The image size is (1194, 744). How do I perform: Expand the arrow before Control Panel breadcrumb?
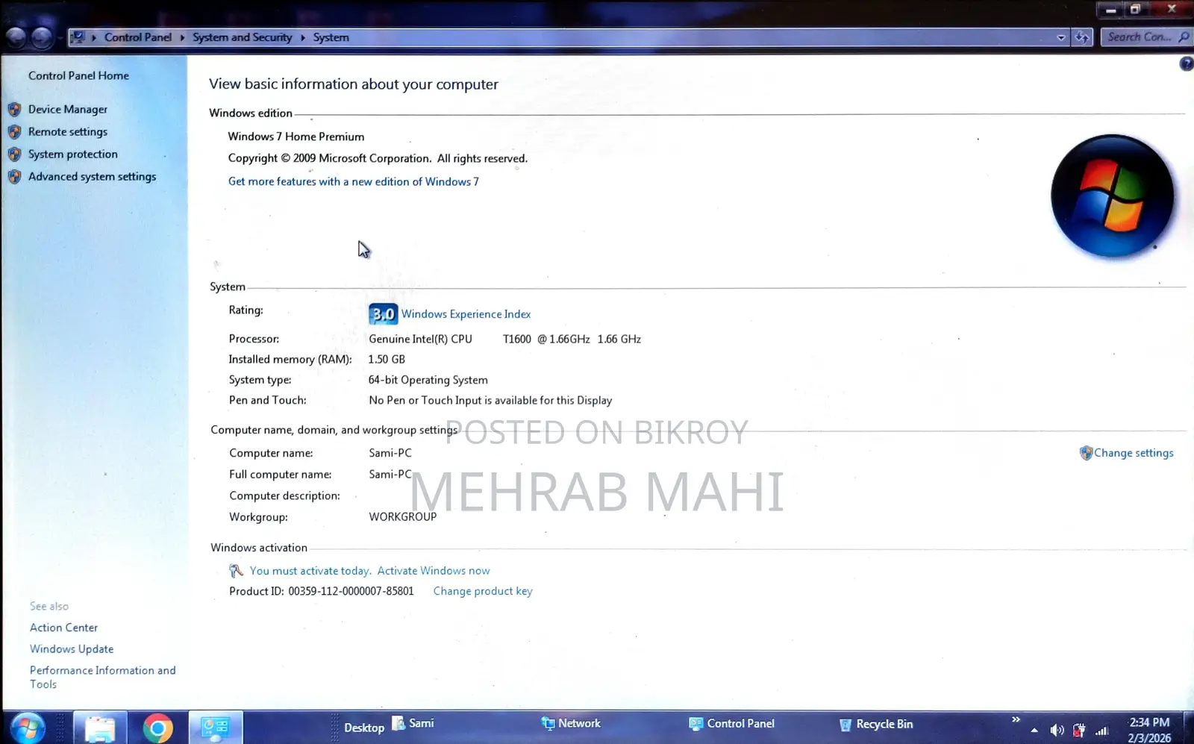coord(94,37)
